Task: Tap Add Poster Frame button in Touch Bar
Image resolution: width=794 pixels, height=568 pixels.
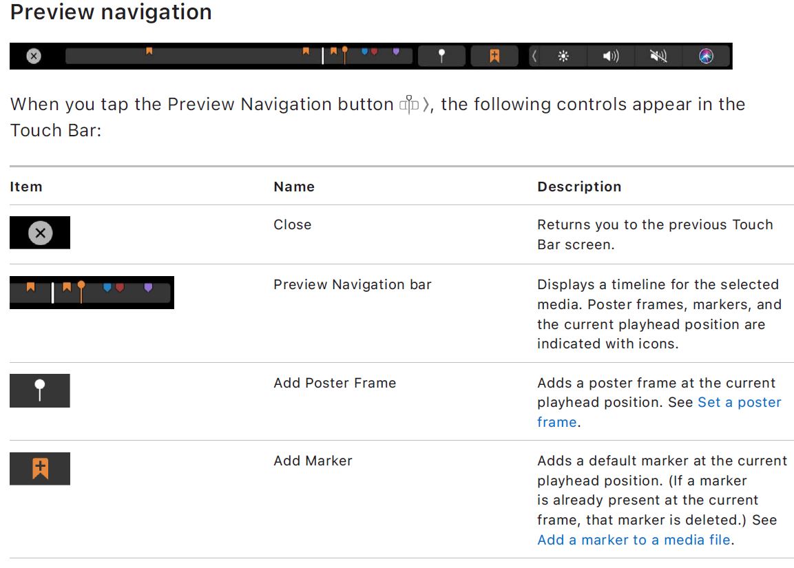Action: (442, 56)
